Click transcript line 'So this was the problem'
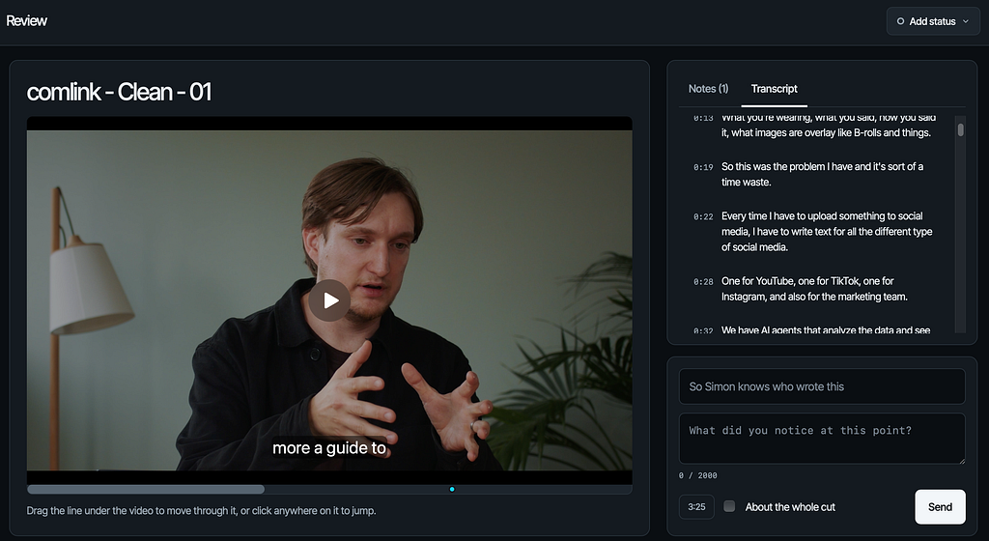 click(822, 174)
